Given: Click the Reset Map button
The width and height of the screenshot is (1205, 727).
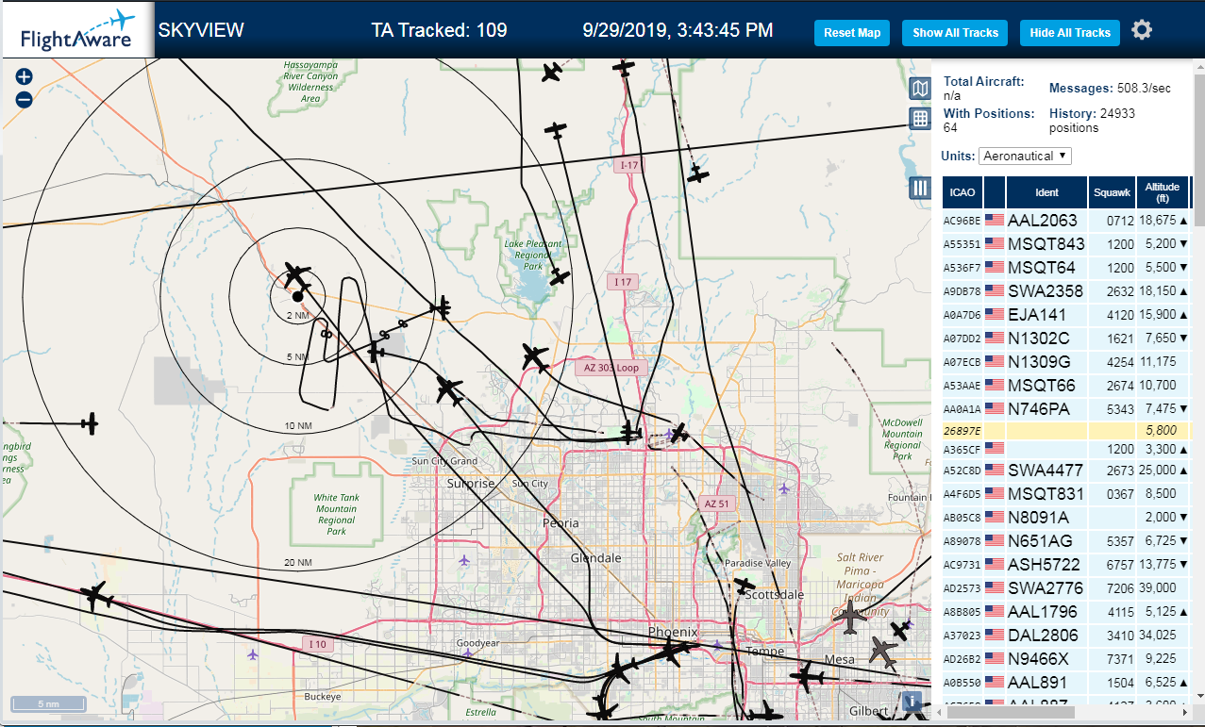Looking at the screenshot, I should (852, 33).
